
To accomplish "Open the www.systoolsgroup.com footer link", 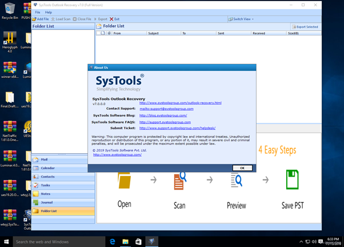I will coord(117,155).
